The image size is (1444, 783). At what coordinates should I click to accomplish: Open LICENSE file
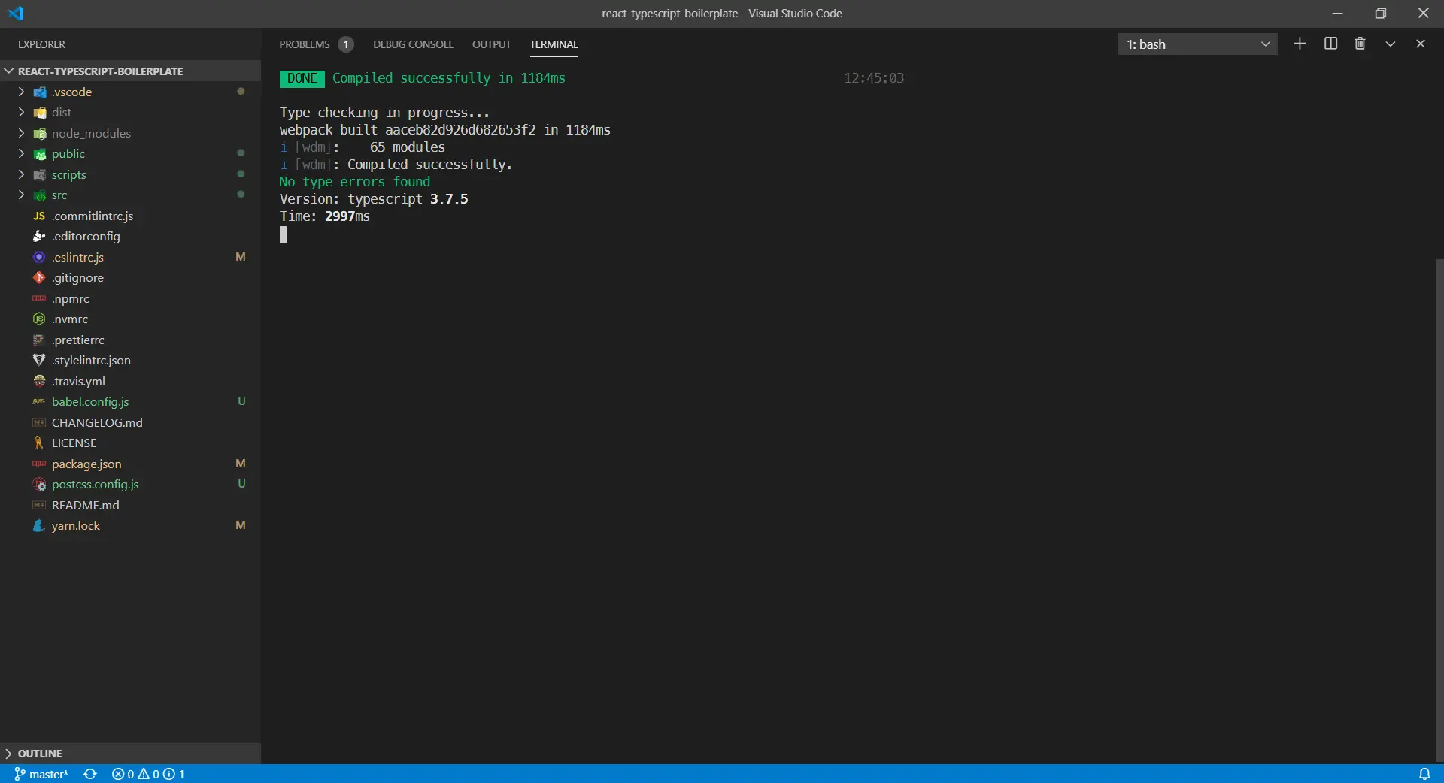[130, 443]
